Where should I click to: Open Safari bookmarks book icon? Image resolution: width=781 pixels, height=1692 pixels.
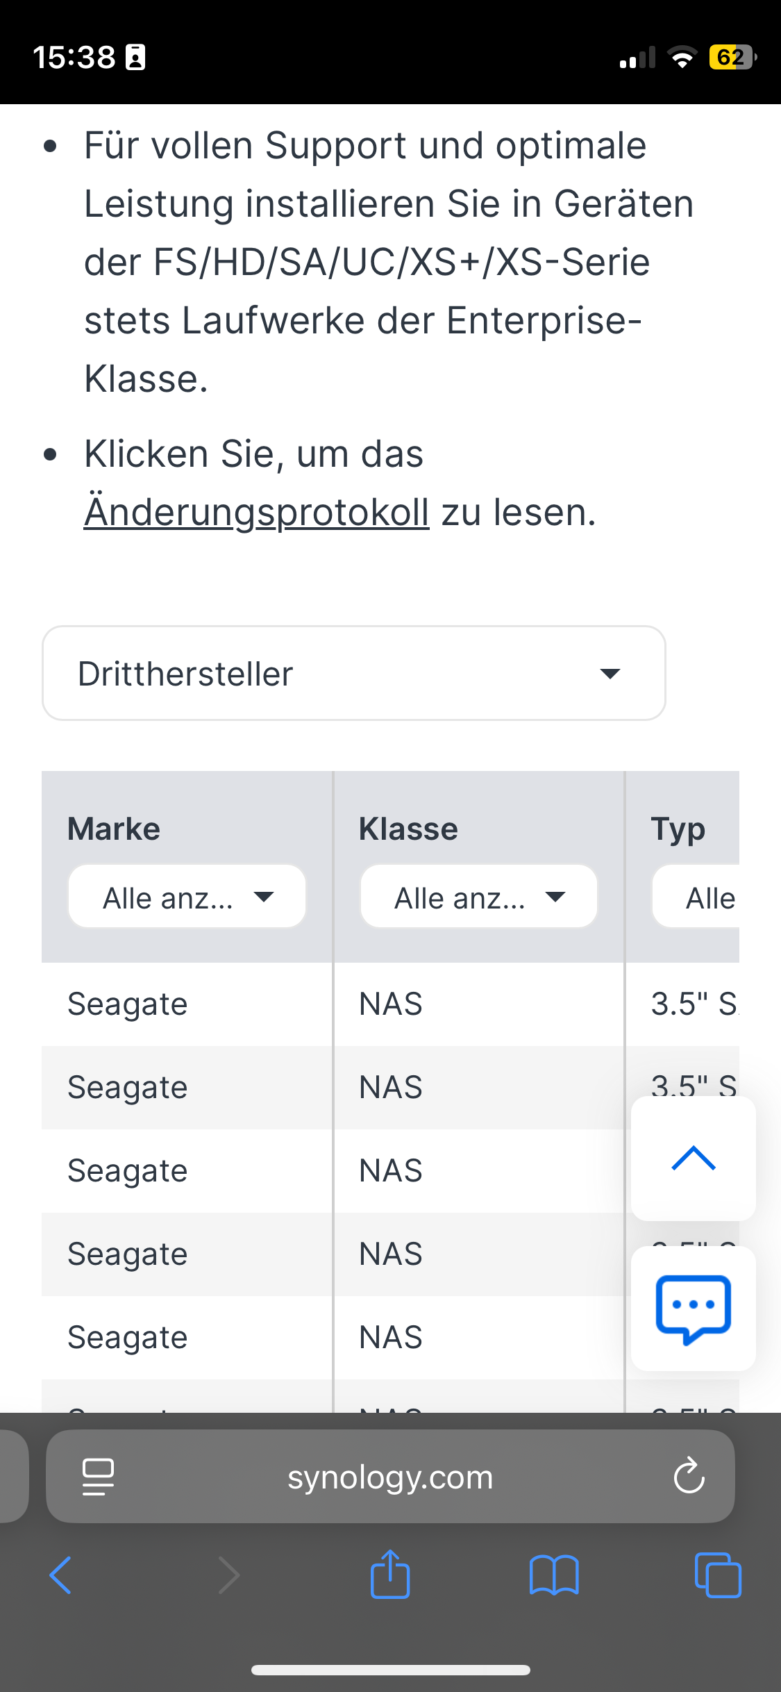click(553, 1575)
